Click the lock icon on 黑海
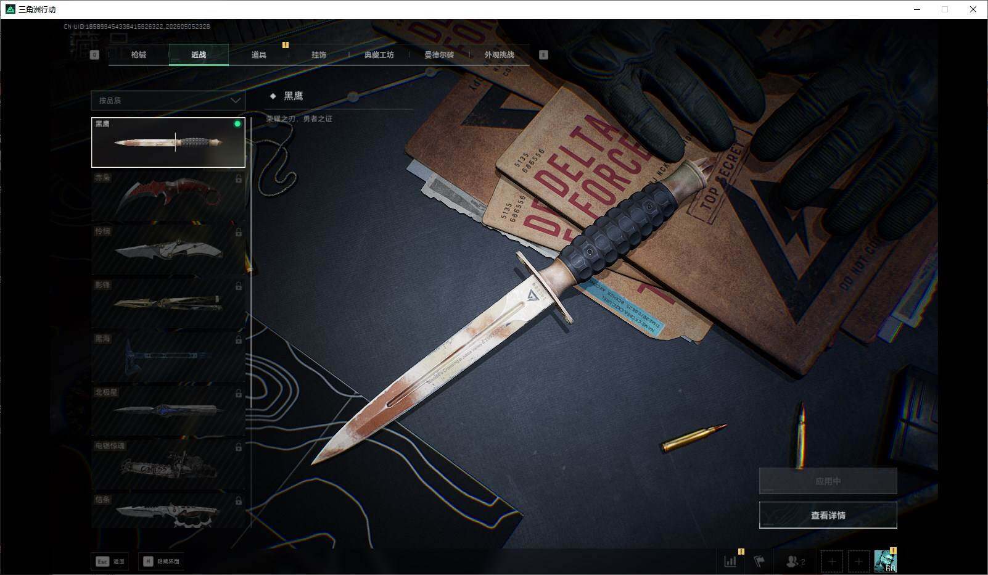Image resolution: width=988 pixels, height=575 pixels. coord(238,340)
